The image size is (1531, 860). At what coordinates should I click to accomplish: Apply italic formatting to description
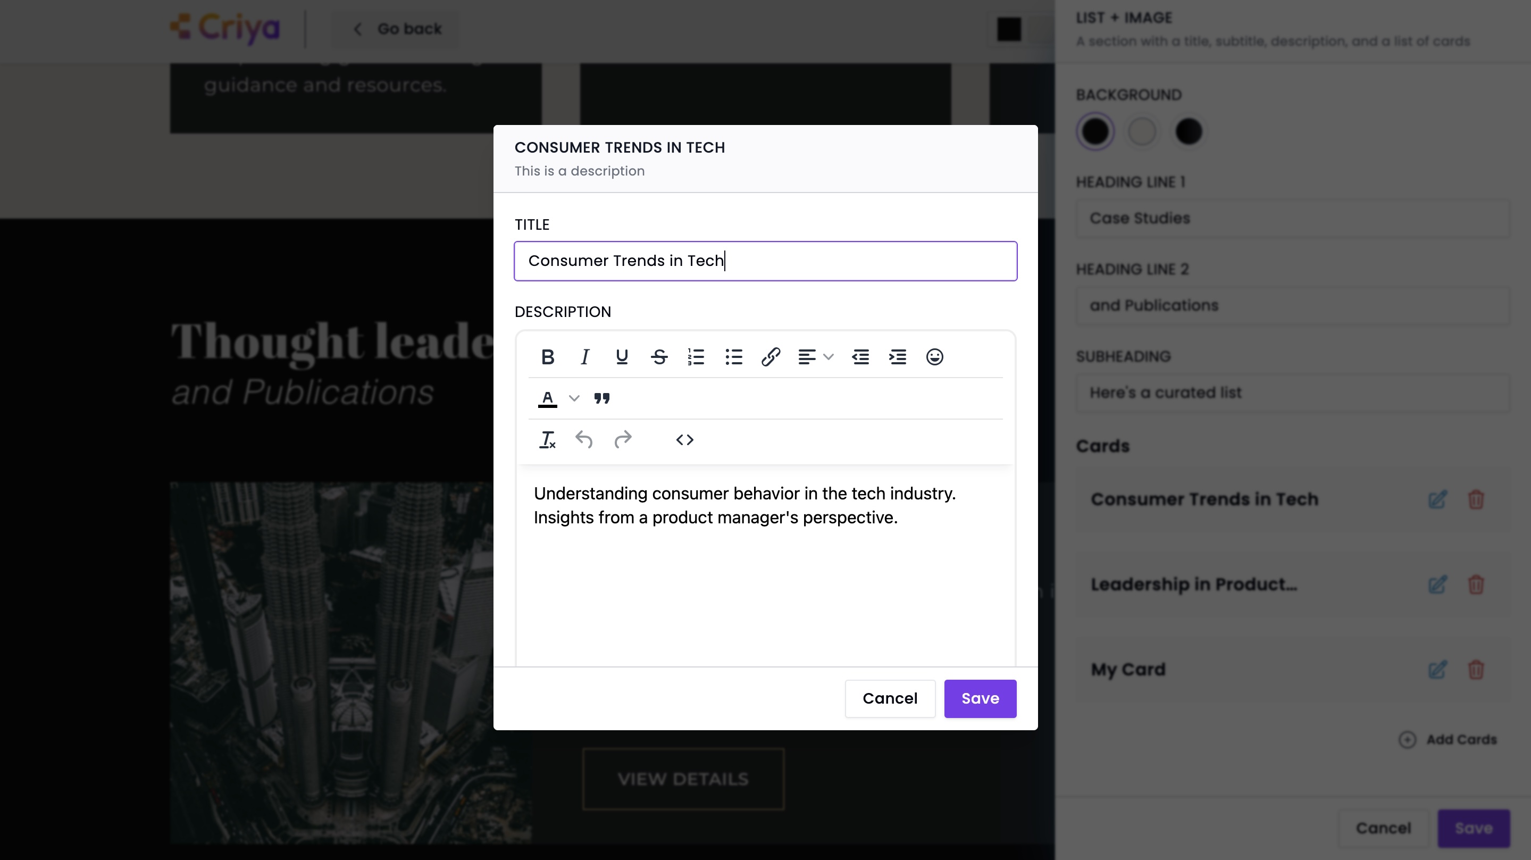tap(585, 357)
